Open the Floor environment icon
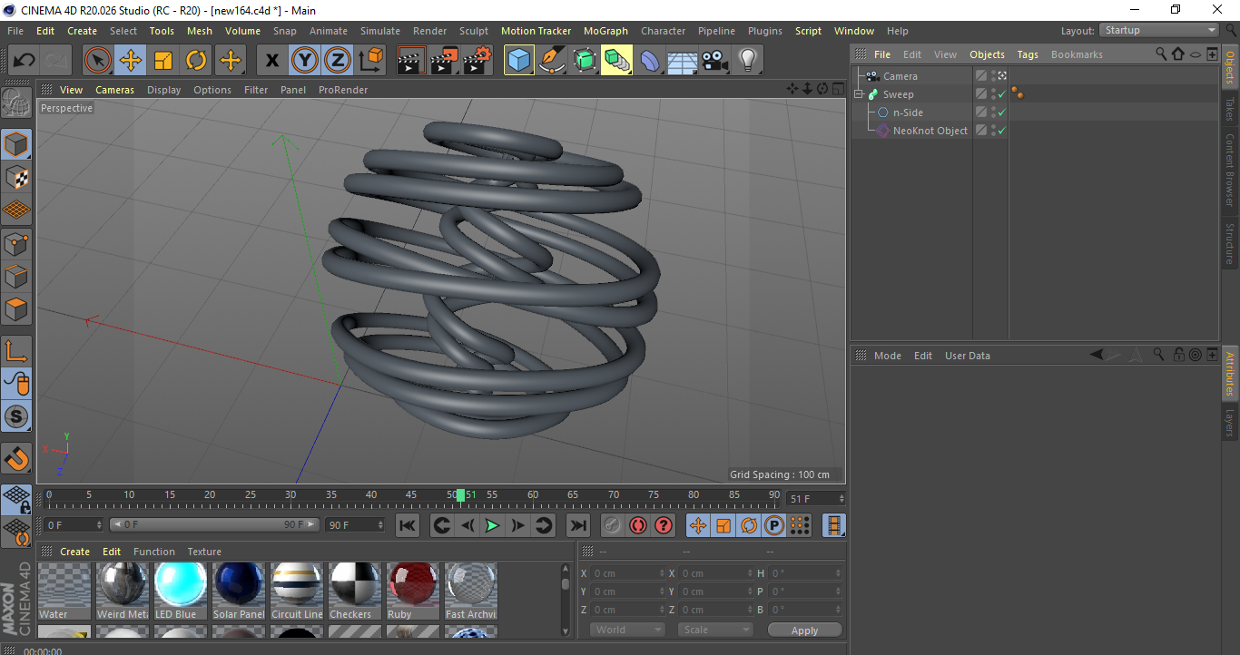Screen dimensions: 1240x655 [x=683, y=61]
